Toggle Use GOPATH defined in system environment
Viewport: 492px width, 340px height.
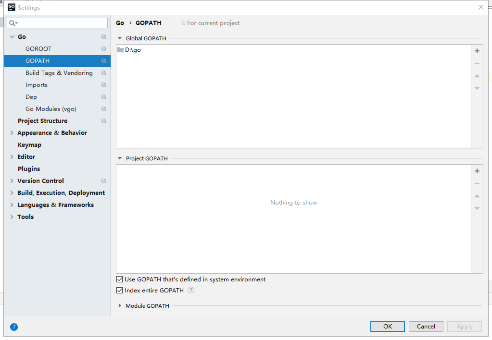(120, 279)
